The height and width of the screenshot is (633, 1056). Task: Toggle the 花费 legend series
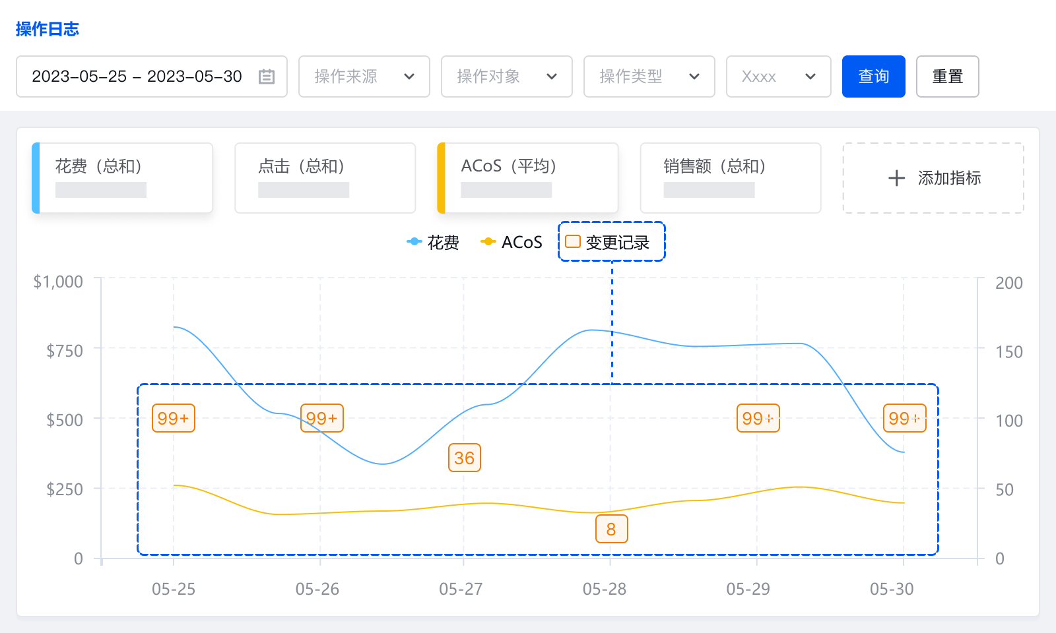(x=433, y=242)
